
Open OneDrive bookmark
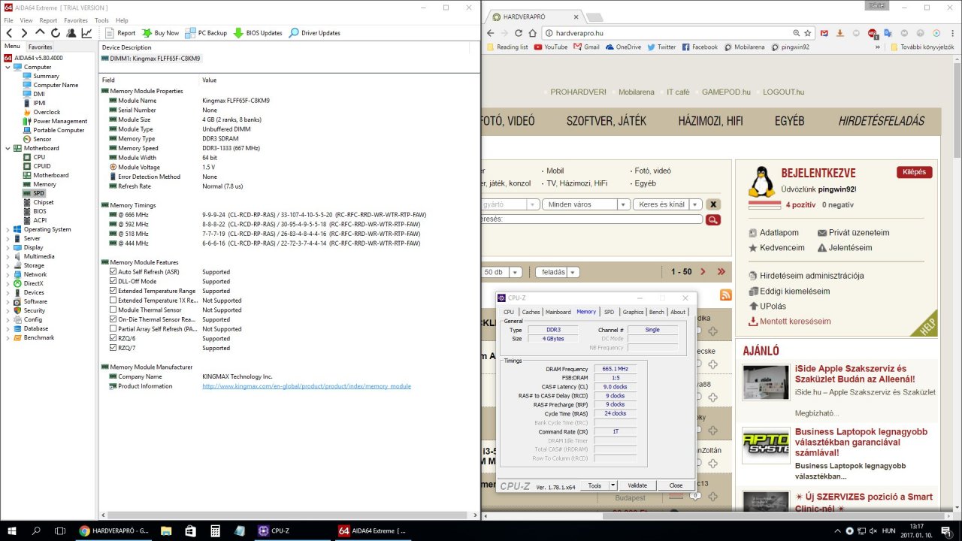click(623, 47)
